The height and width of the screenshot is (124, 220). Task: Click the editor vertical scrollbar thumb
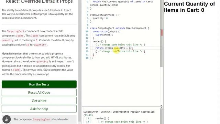coord(161,34)
